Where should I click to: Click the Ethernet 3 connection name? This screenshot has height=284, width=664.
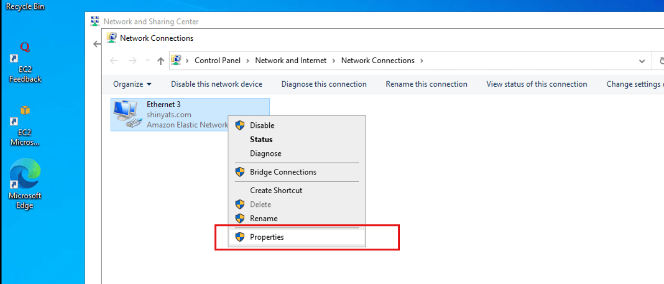(x=164, y=105)
